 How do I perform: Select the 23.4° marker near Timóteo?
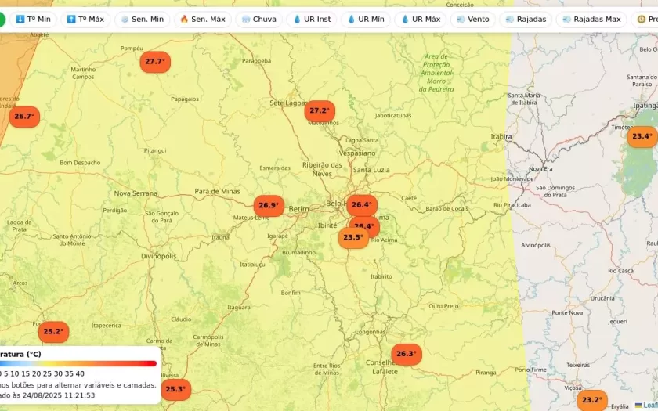click(642, 137)
